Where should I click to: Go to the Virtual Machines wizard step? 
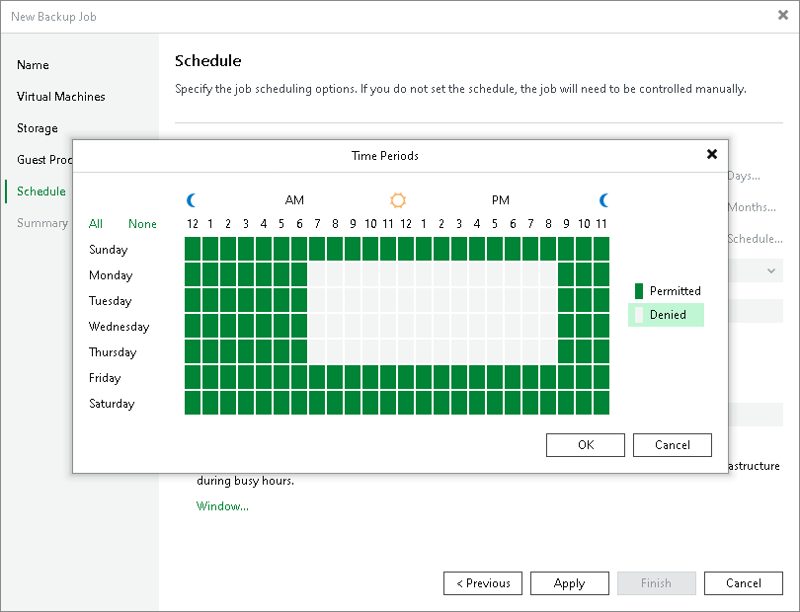(x=60, y=97)
